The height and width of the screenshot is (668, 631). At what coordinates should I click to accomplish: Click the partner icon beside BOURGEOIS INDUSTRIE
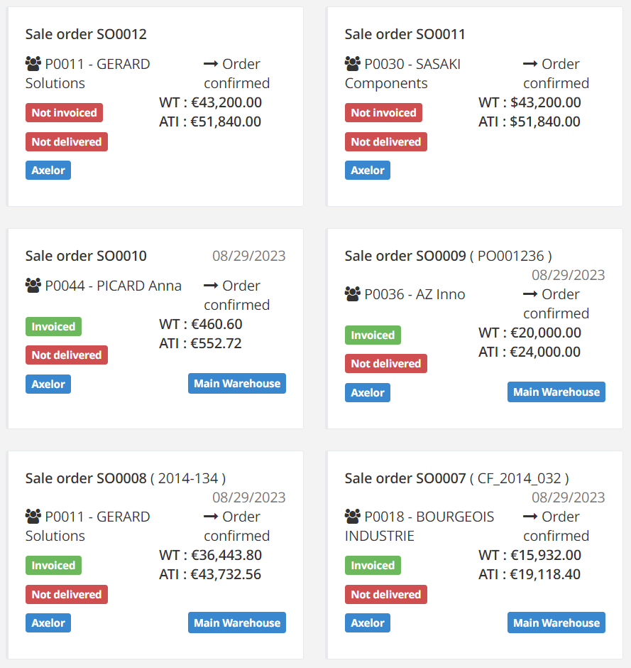click(352, 517)
